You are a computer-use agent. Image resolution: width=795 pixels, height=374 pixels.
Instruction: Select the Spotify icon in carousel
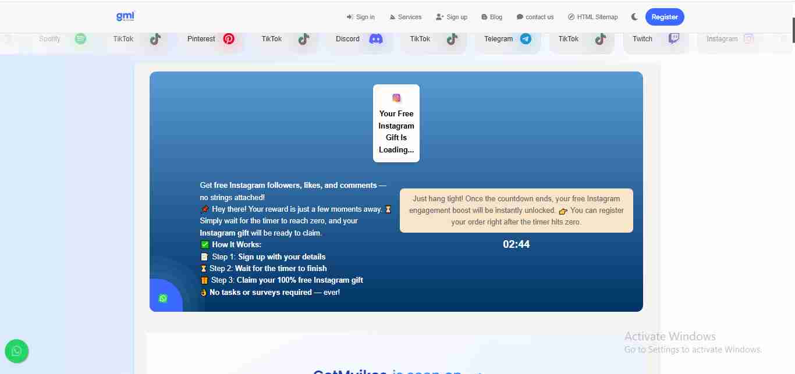point(81,39)
